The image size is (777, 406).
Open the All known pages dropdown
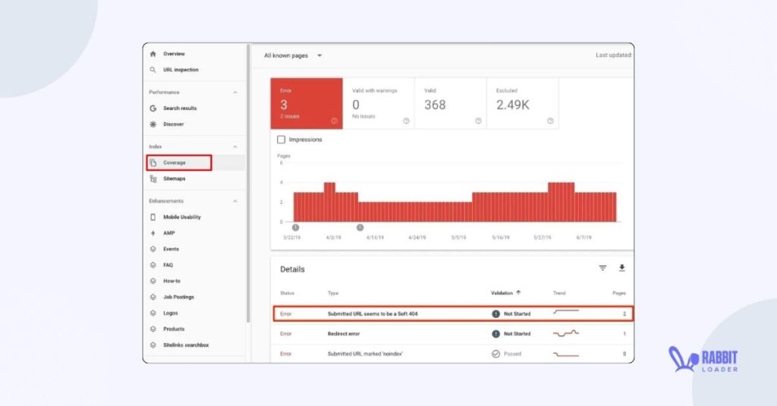pyautogui.click(x=293, y=55)
